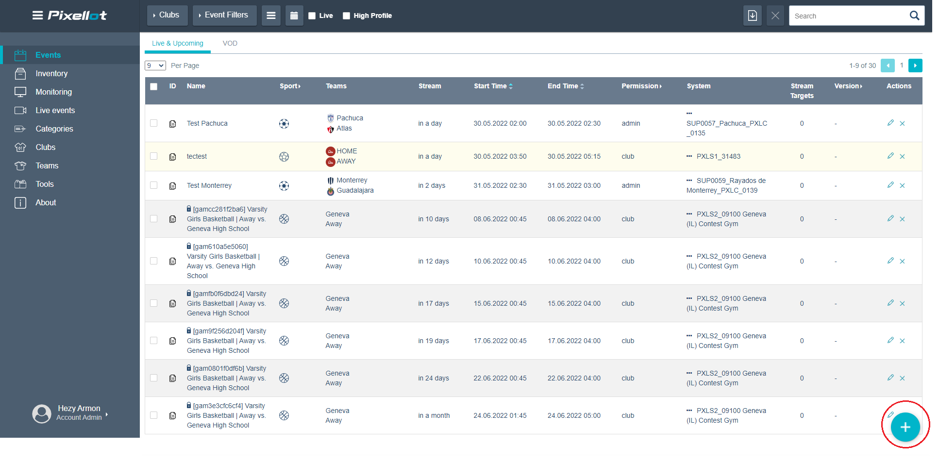The width and height of the screenshot is (939, 462).
Task: Delete the tectest event
Action: click(902, 156)
